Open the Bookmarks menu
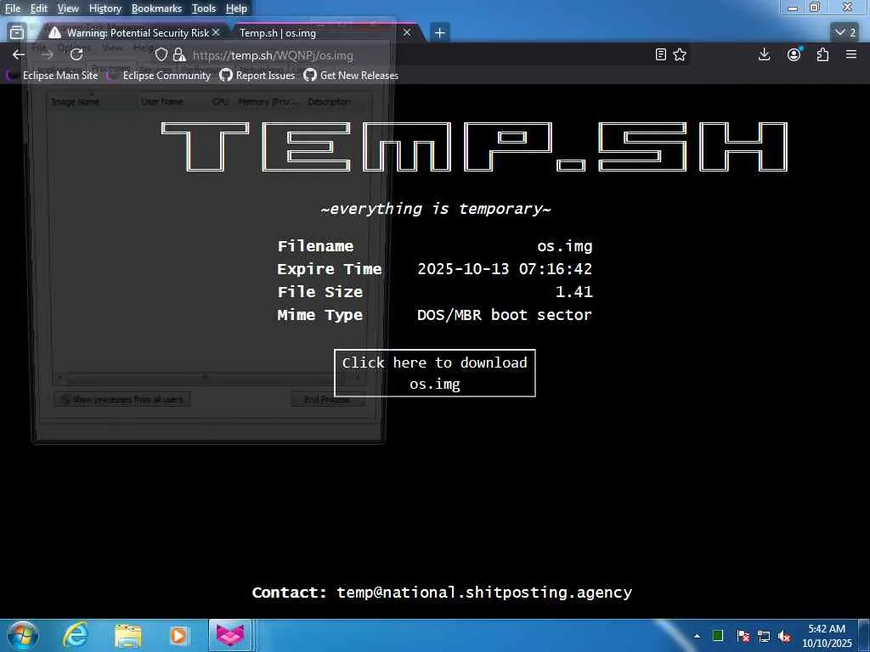This screenshot has width=870, height=652. point(156,8)
